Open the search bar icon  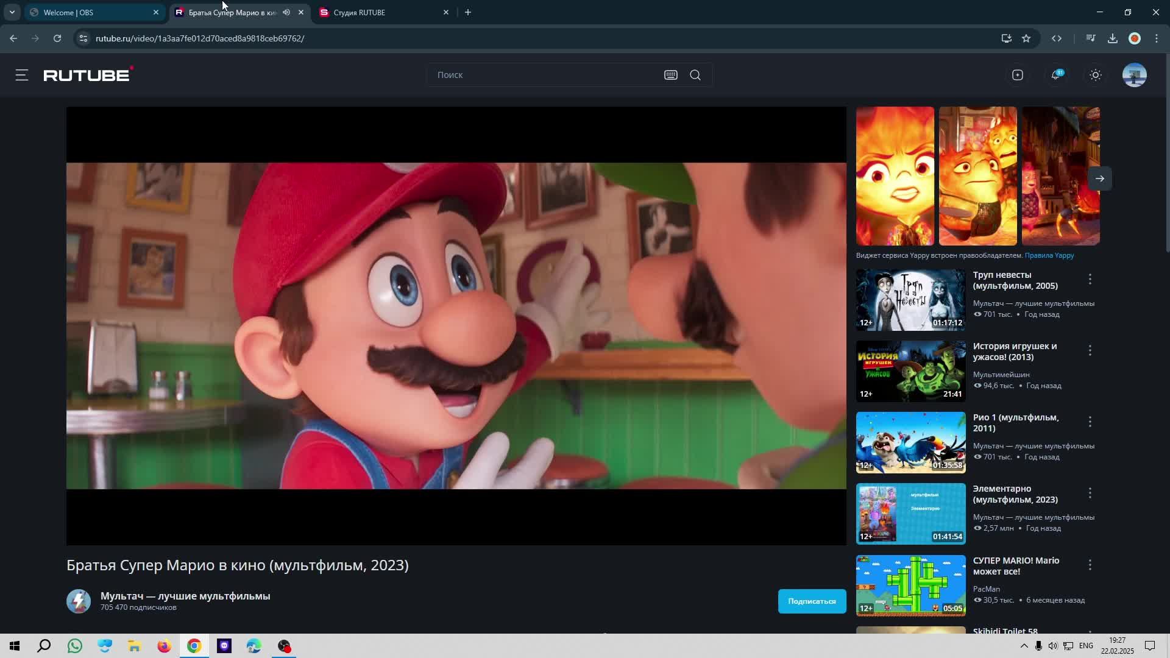(x=694, y=75)
